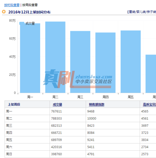Select the value 788303 in the table
The height and width of the screenshot is (158, 156).
point(56,118)
